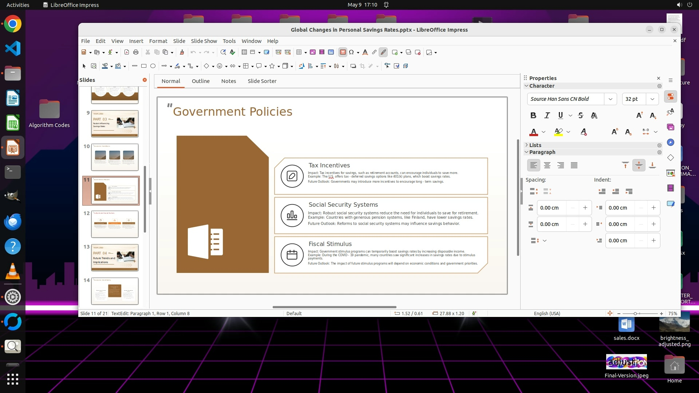Select slide 12 thumbnail in Slides panel

115,224
